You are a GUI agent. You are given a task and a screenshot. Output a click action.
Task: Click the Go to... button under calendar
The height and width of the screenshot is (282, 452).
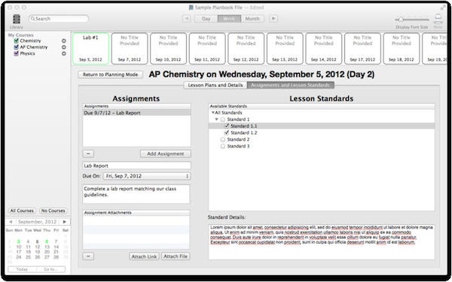[50, 269]
